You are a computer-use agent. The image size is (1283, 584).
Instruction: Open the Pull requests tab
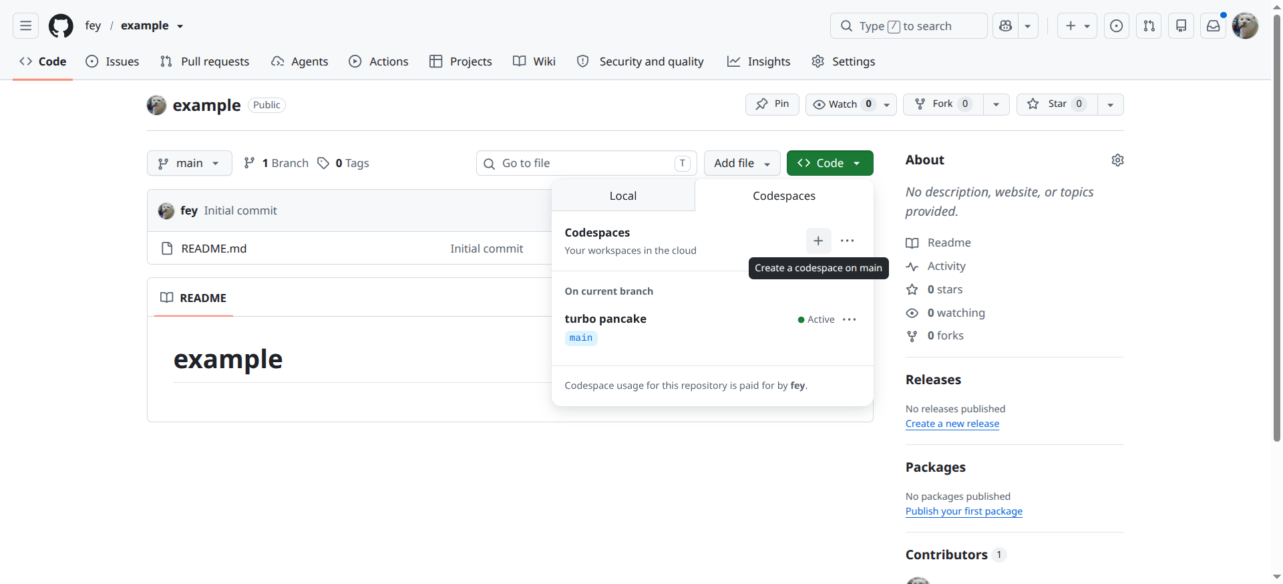tap(204, 61)
